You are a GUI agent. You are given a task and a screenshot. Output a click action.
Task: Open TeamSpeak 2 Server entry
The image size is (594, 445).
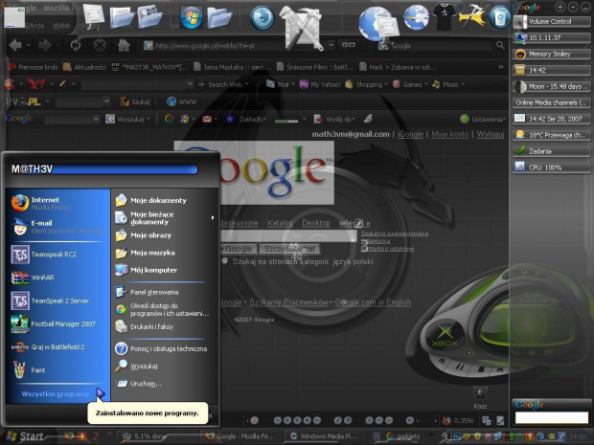coord(57,300)
